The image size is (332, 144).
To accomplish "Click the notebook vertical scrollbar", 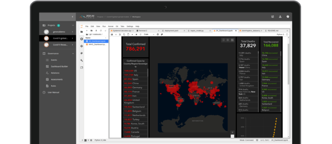I will click(x=288, y=64).
